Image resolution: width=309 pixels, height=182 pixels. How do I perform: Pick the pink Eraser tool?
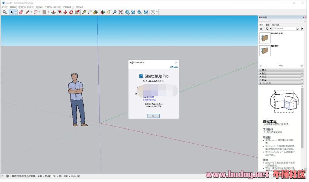click(21, 12)
